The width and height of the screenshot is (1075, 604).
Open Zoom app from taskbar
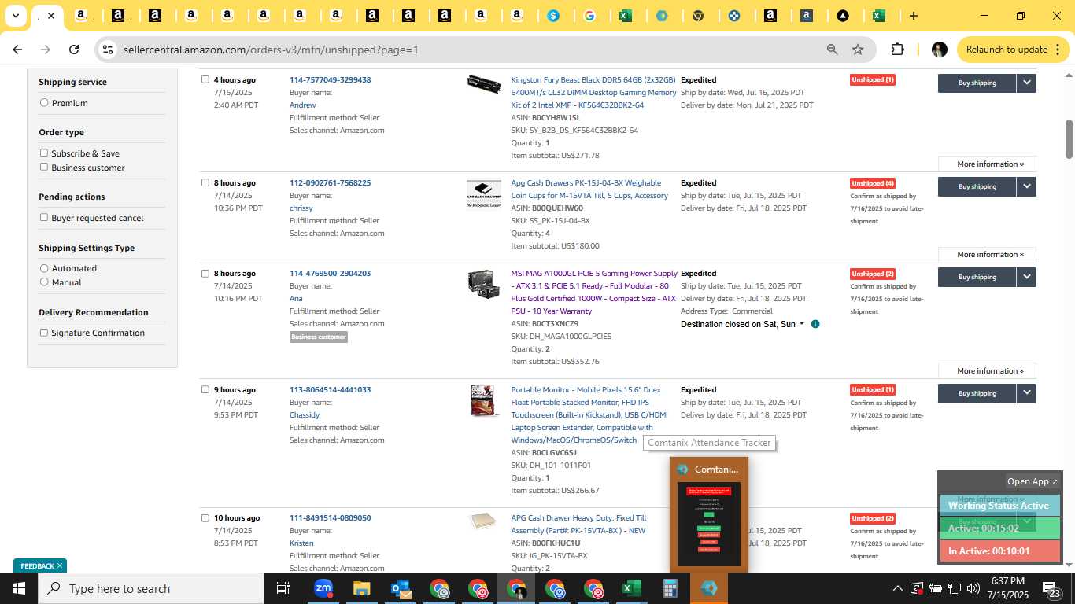click(323, 588)
